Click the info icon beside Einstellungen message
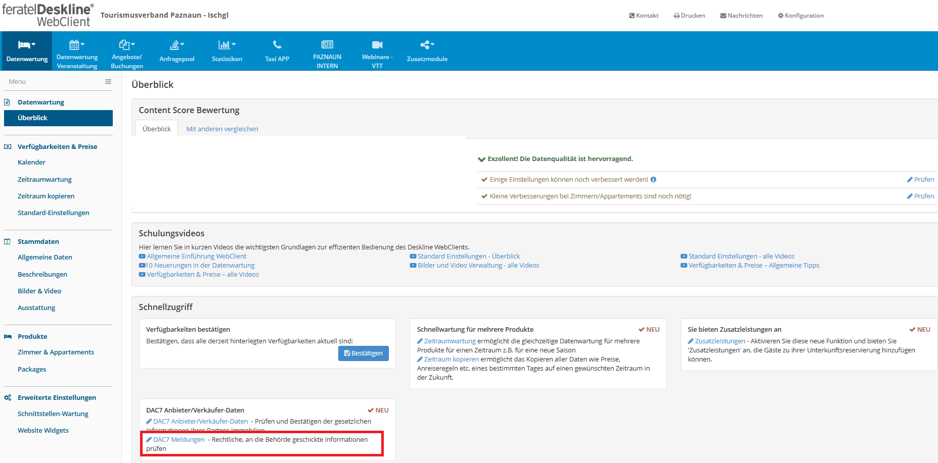938x463 pixels. coord(653,179)
